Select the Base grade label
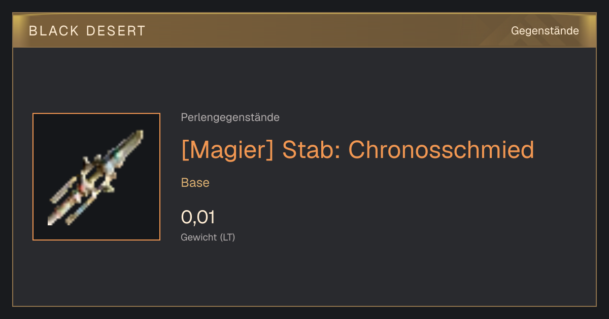The height and width of the screenshot is (319, 609). coord(195,182)
